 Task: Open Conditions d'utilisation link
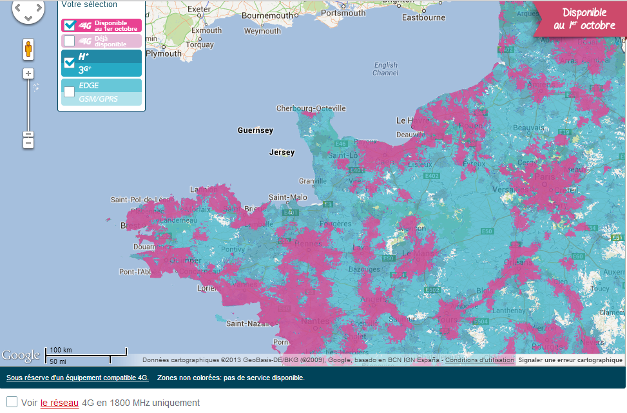click(479, 360)
